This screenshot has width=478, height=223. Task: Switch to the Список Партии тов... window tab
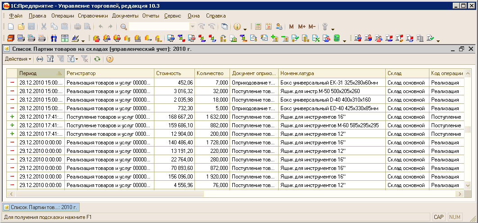click(x=41, y=207)
